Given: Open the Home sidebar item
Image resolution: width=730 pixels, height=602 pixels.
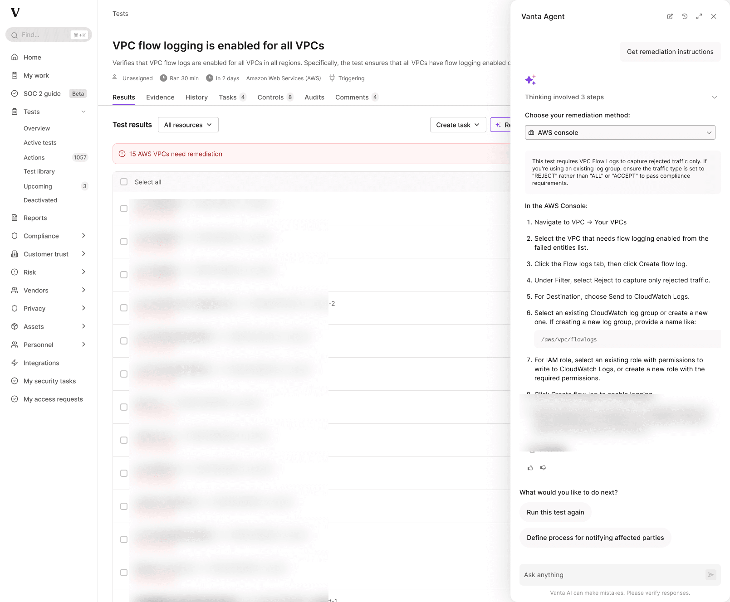Looking at the screenshot, I should pyautogui.click(x=32, y=57).
